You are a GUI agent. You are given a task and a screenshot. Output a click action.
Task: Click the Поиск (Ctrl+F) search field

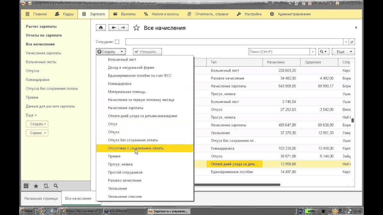click(x=279, y=52)
